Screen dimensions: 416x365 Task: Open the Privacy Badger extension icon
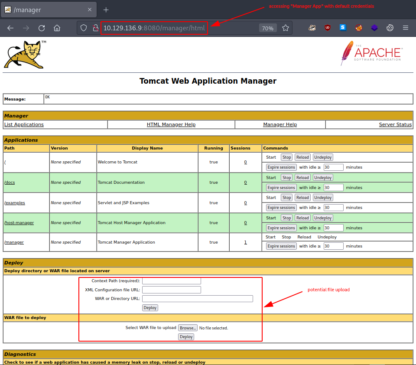coord(312,27)
